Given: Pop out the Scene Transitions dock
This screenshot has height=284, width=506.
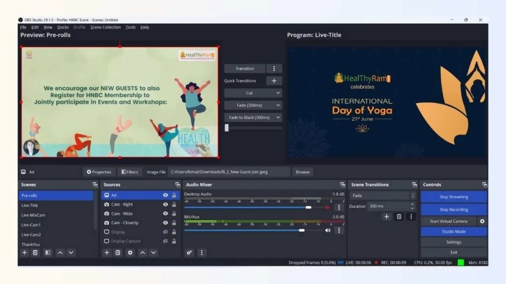Looking at the screenshot, I should [415, 184].
